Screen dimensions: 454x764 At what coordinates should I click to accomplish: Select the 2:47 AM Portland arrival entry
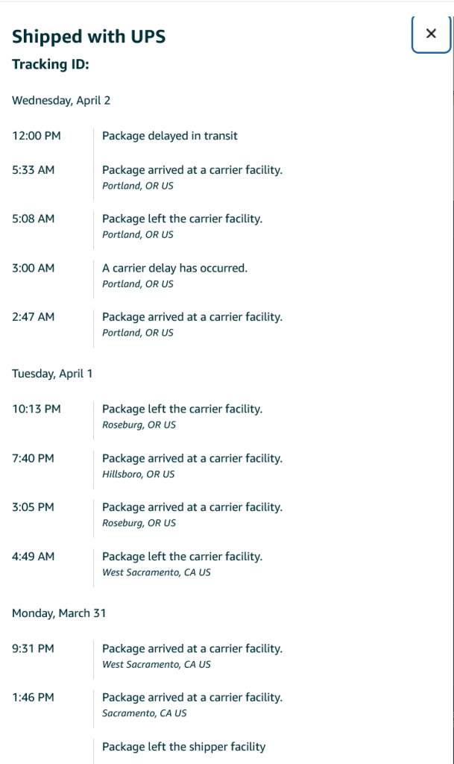pyautogui.click(x=192, y=317)
